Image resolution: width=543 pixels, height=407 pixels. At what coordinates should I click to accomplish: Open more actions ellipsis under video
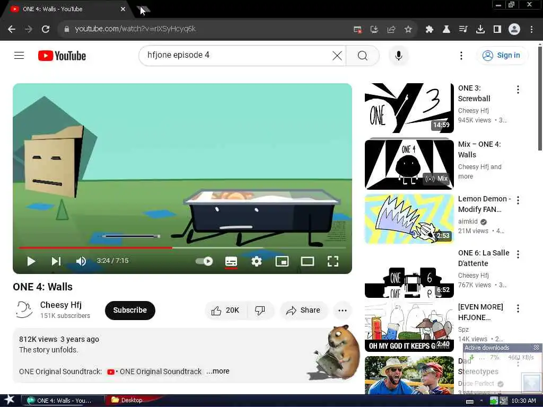(x=342, y=310)
